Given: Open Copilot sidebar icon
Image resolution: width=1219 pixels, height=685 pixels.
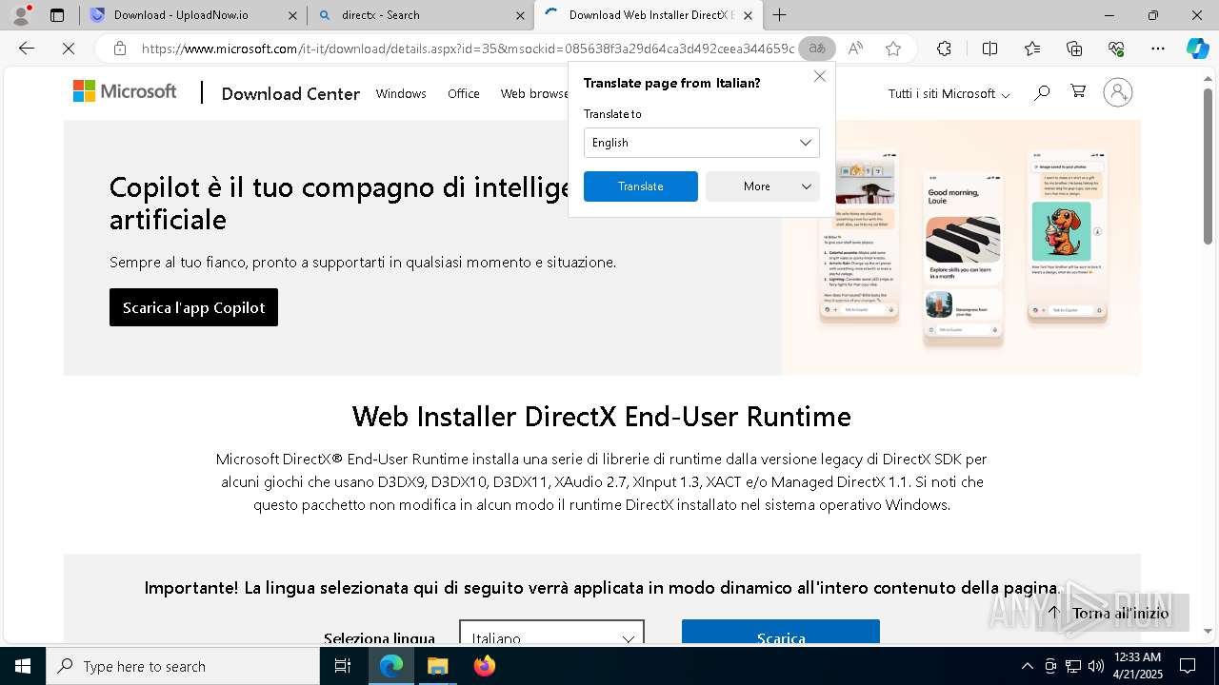Looking at the screenshot, I should click(1197, 49).
